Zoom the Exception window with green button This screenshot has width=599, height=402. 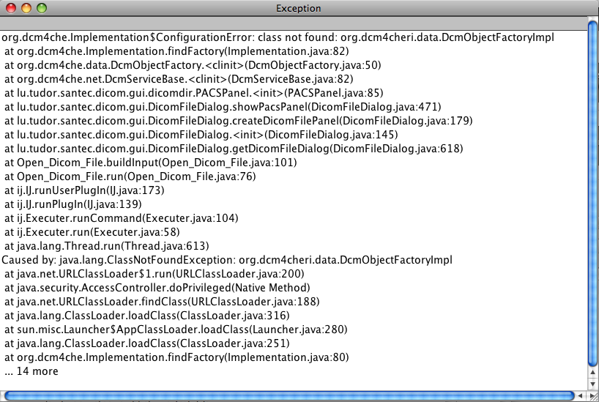coord(42,9)
